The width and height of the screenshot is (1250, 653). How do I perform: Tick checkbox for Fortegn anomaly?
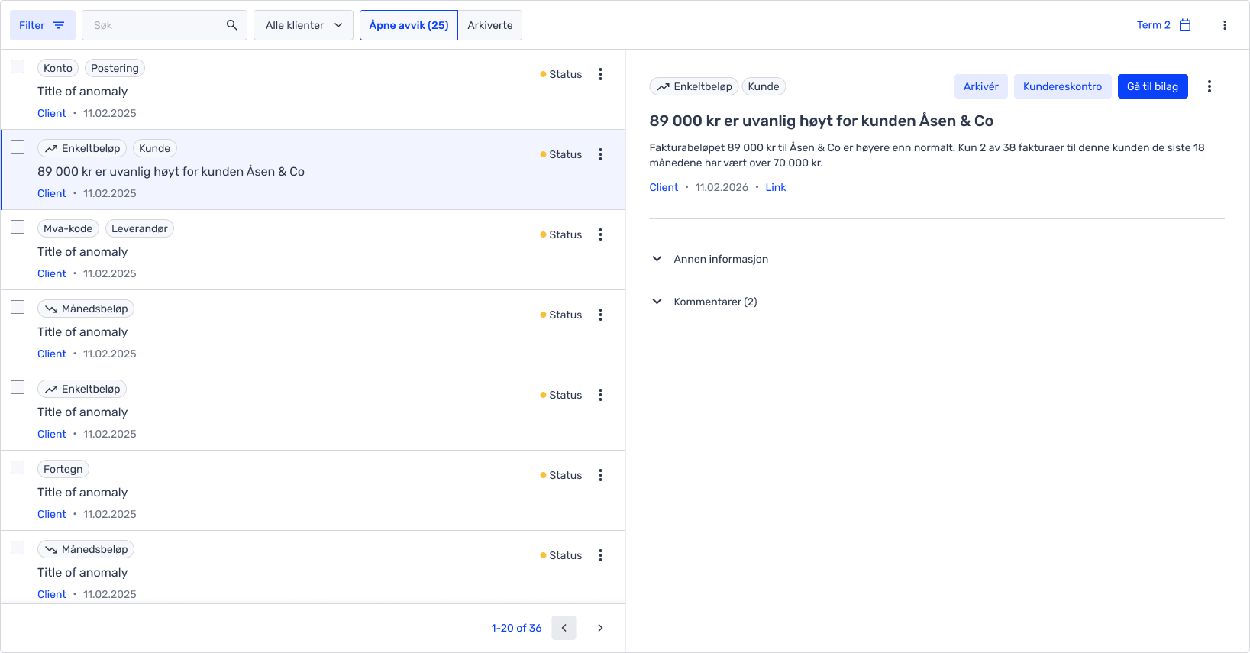click(x=18, y=467)
